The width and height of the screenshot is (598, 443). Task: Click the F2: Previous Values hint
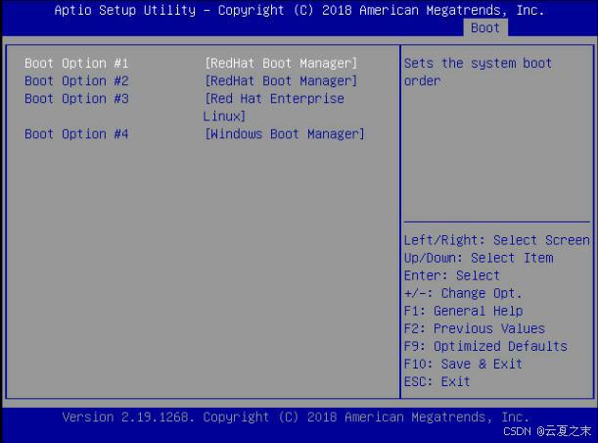pyautogui.click(x=474, y=328)
